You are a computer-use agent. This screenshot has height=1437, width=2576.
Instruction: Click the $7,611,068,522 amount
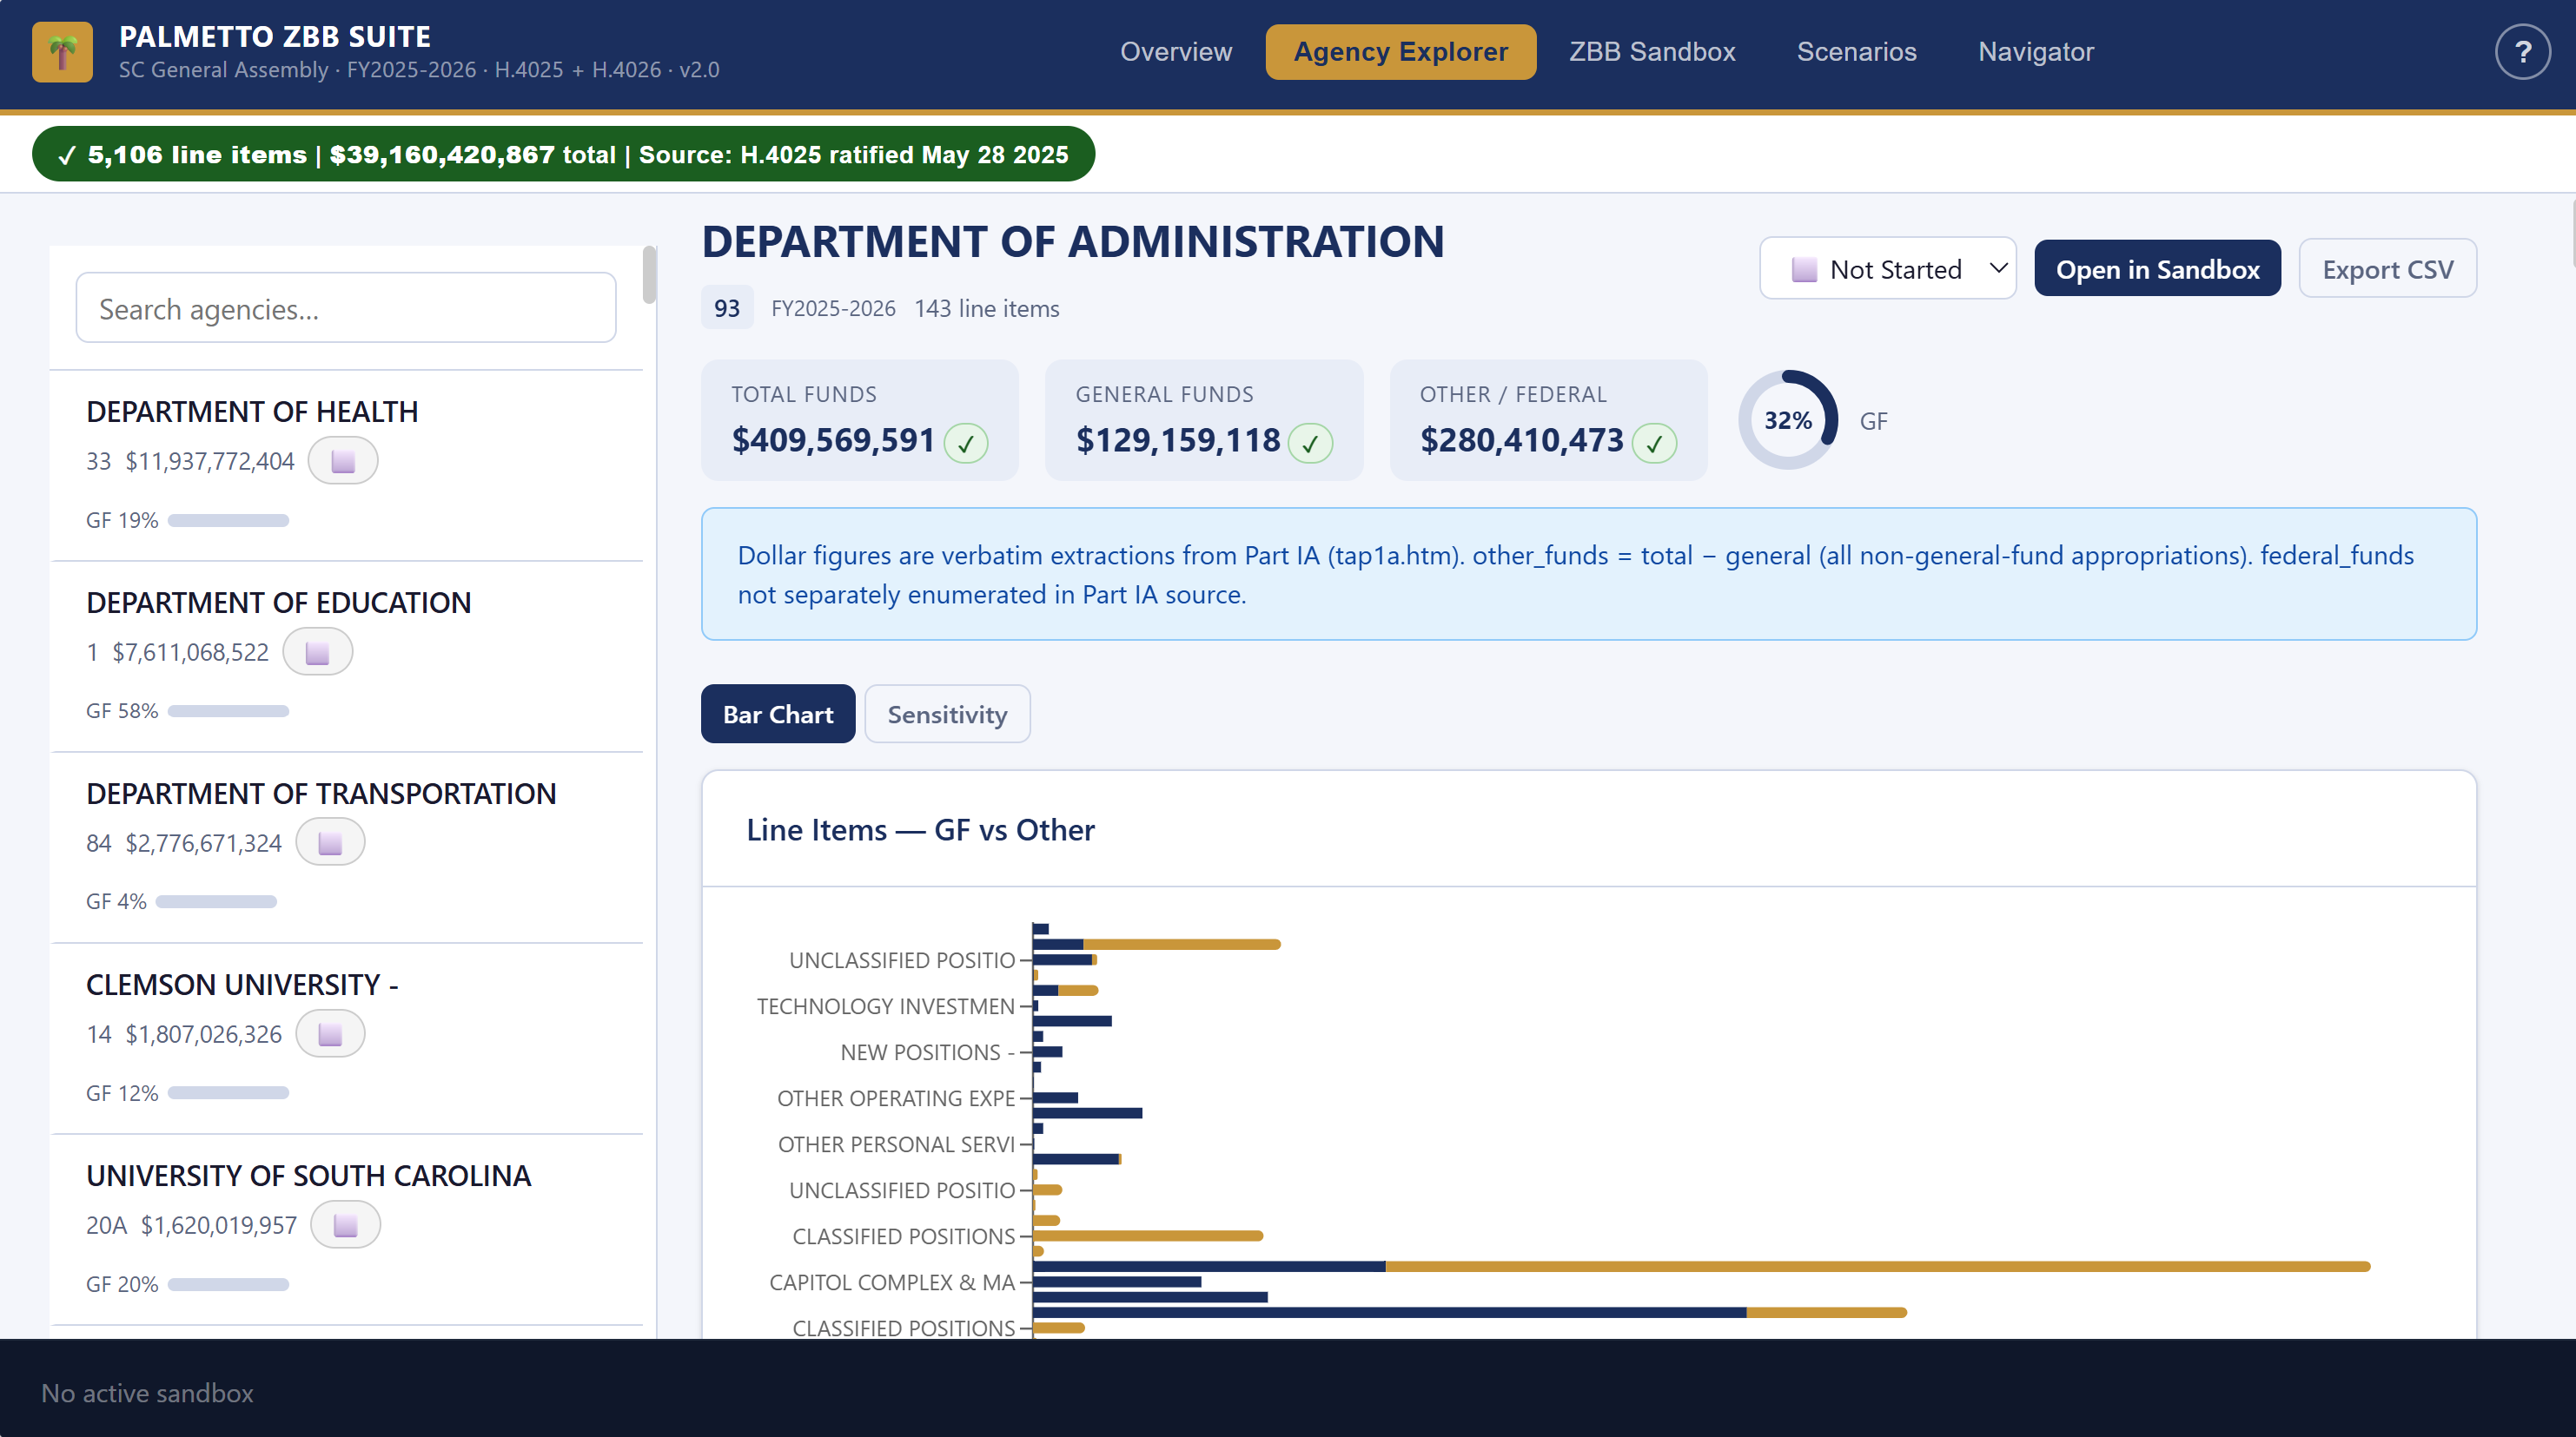[191, 651]
